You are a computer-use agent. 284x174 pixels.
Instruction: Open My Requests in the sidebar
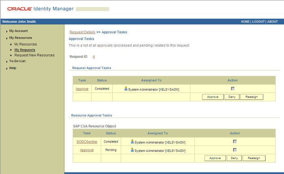click(25, 50)
